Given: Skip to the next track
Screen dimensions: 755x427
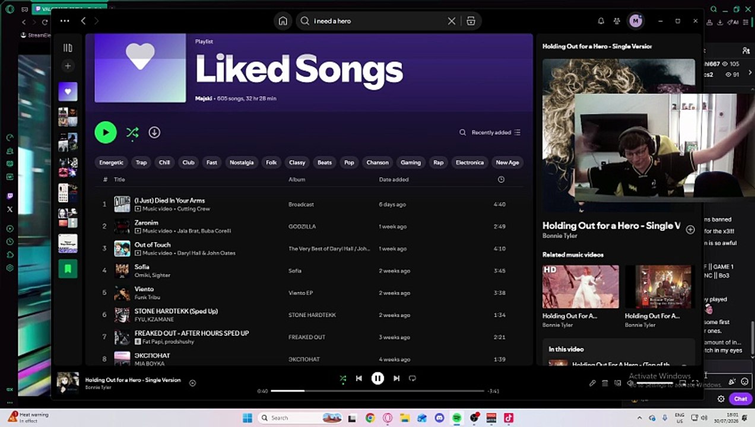Looking at the screenshot, I should pos(396,378).
